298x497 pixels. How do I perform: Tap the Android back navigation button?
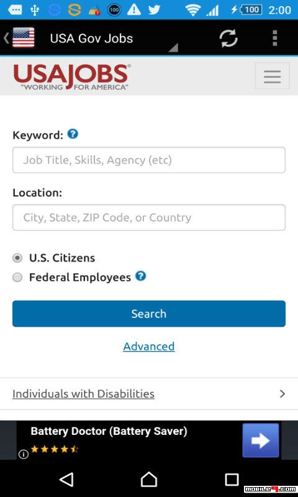point(66,480)
